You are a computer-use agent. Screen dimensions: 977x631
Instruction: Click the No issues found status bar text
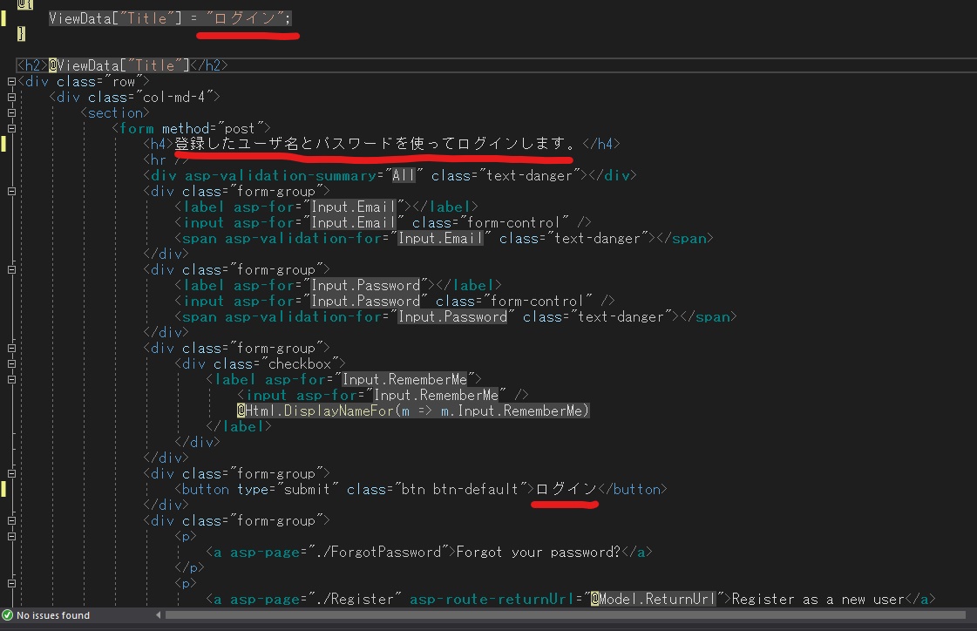(x=52, y=614)
